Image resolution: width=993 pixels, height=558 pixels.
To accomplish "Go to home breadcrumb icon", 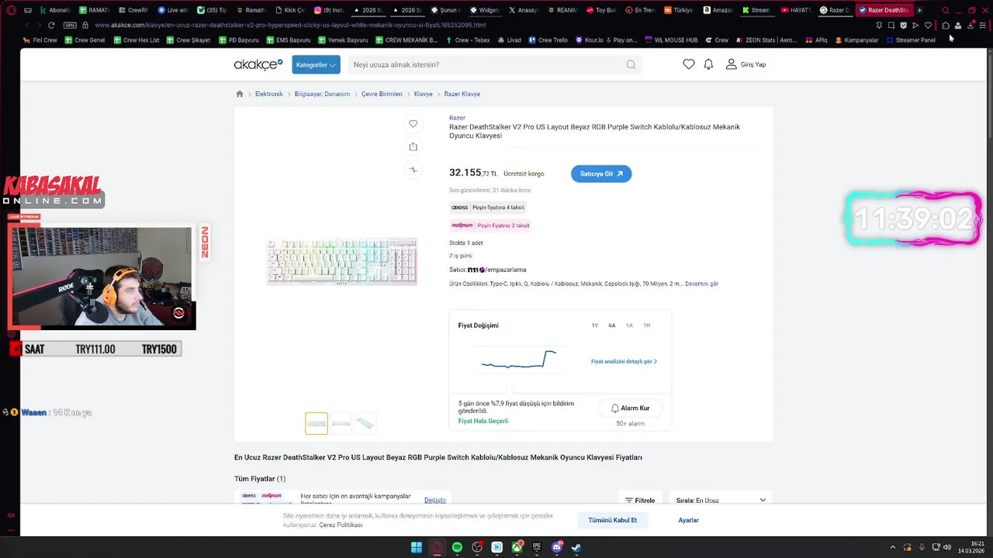I will coord(240,94).
